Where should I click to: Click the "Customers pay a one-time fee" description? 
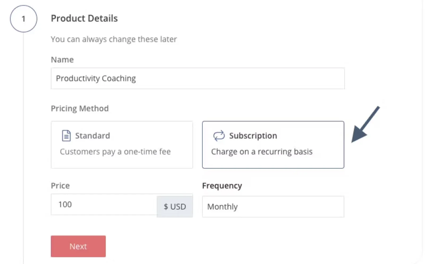[x=115, y=152]
